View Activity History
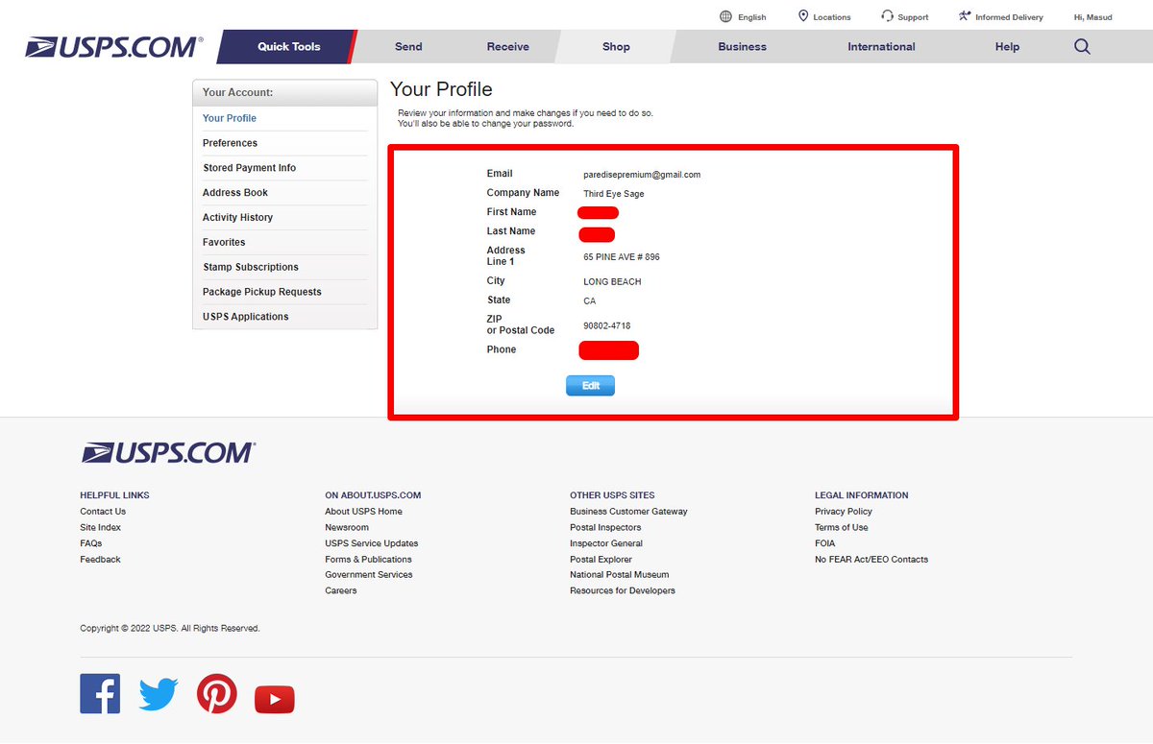 click(237, 218)
